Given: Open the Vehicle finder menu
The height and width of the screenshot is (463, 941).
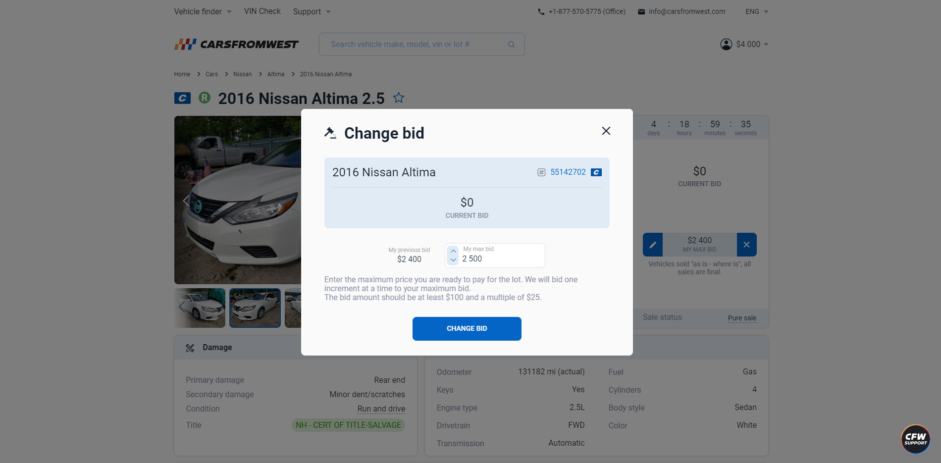Looking at the screenshot, I should point(203,11).
